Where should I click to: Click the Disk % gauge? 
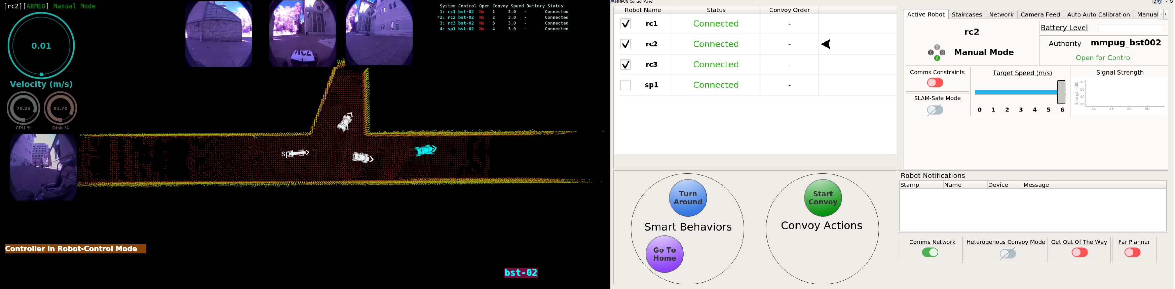[60, 109]
